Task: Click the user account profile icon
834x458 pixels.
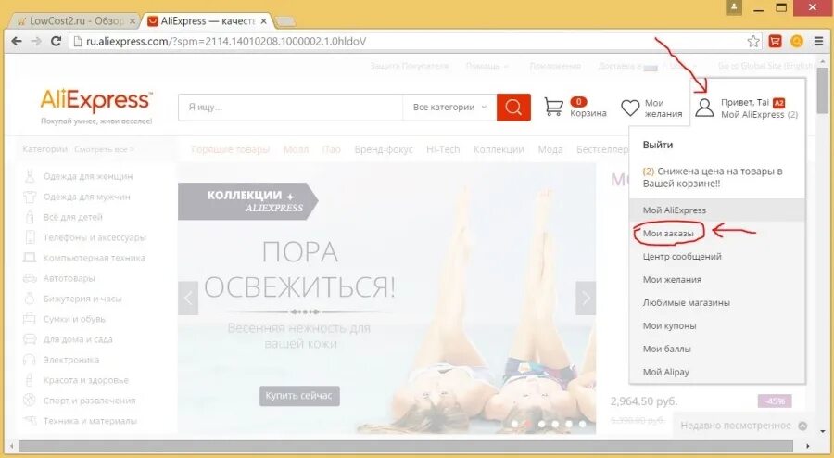Action: [x=704, y=108]
